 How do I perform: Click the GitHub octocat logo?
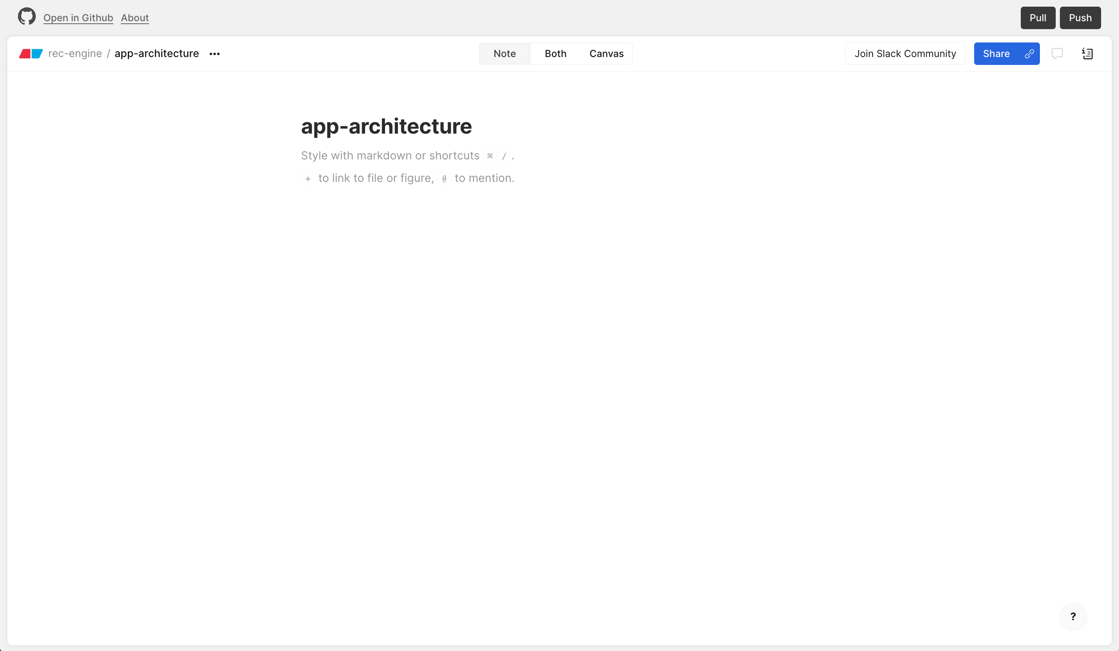27,17
